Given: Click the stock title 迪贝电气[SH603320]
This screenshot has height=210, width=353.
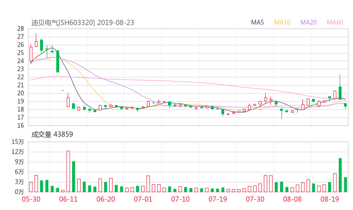Looking at the screenshot, I should 63,22.
